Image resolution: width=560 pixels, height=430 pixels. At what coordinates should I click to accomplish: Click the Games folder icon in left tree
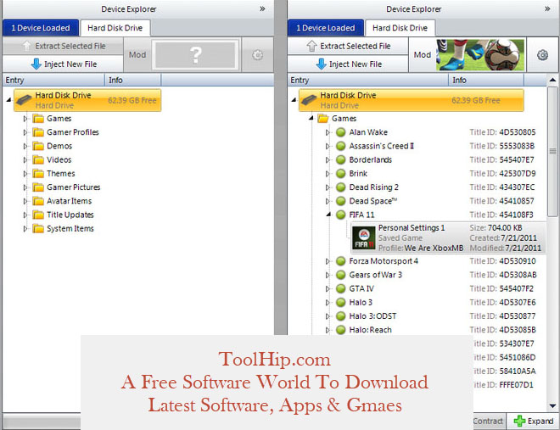38,119
